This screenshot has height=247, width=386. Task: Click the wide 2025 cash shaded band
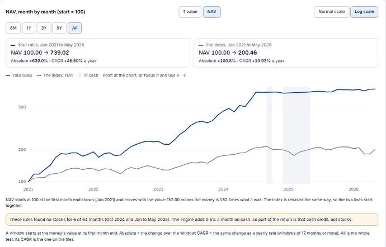[296, 135]
